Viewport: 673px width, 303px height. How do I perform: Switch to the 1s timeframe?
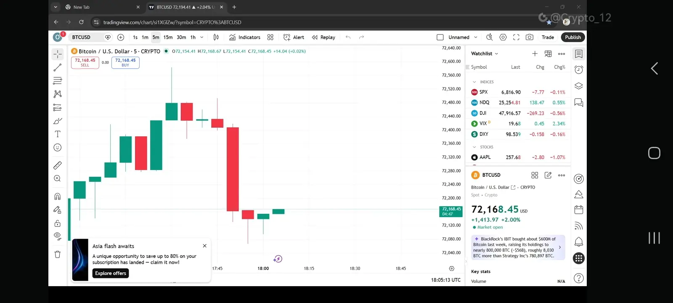tap(135, 37)
